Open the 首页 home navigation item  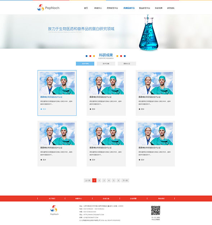coord(86,8)
